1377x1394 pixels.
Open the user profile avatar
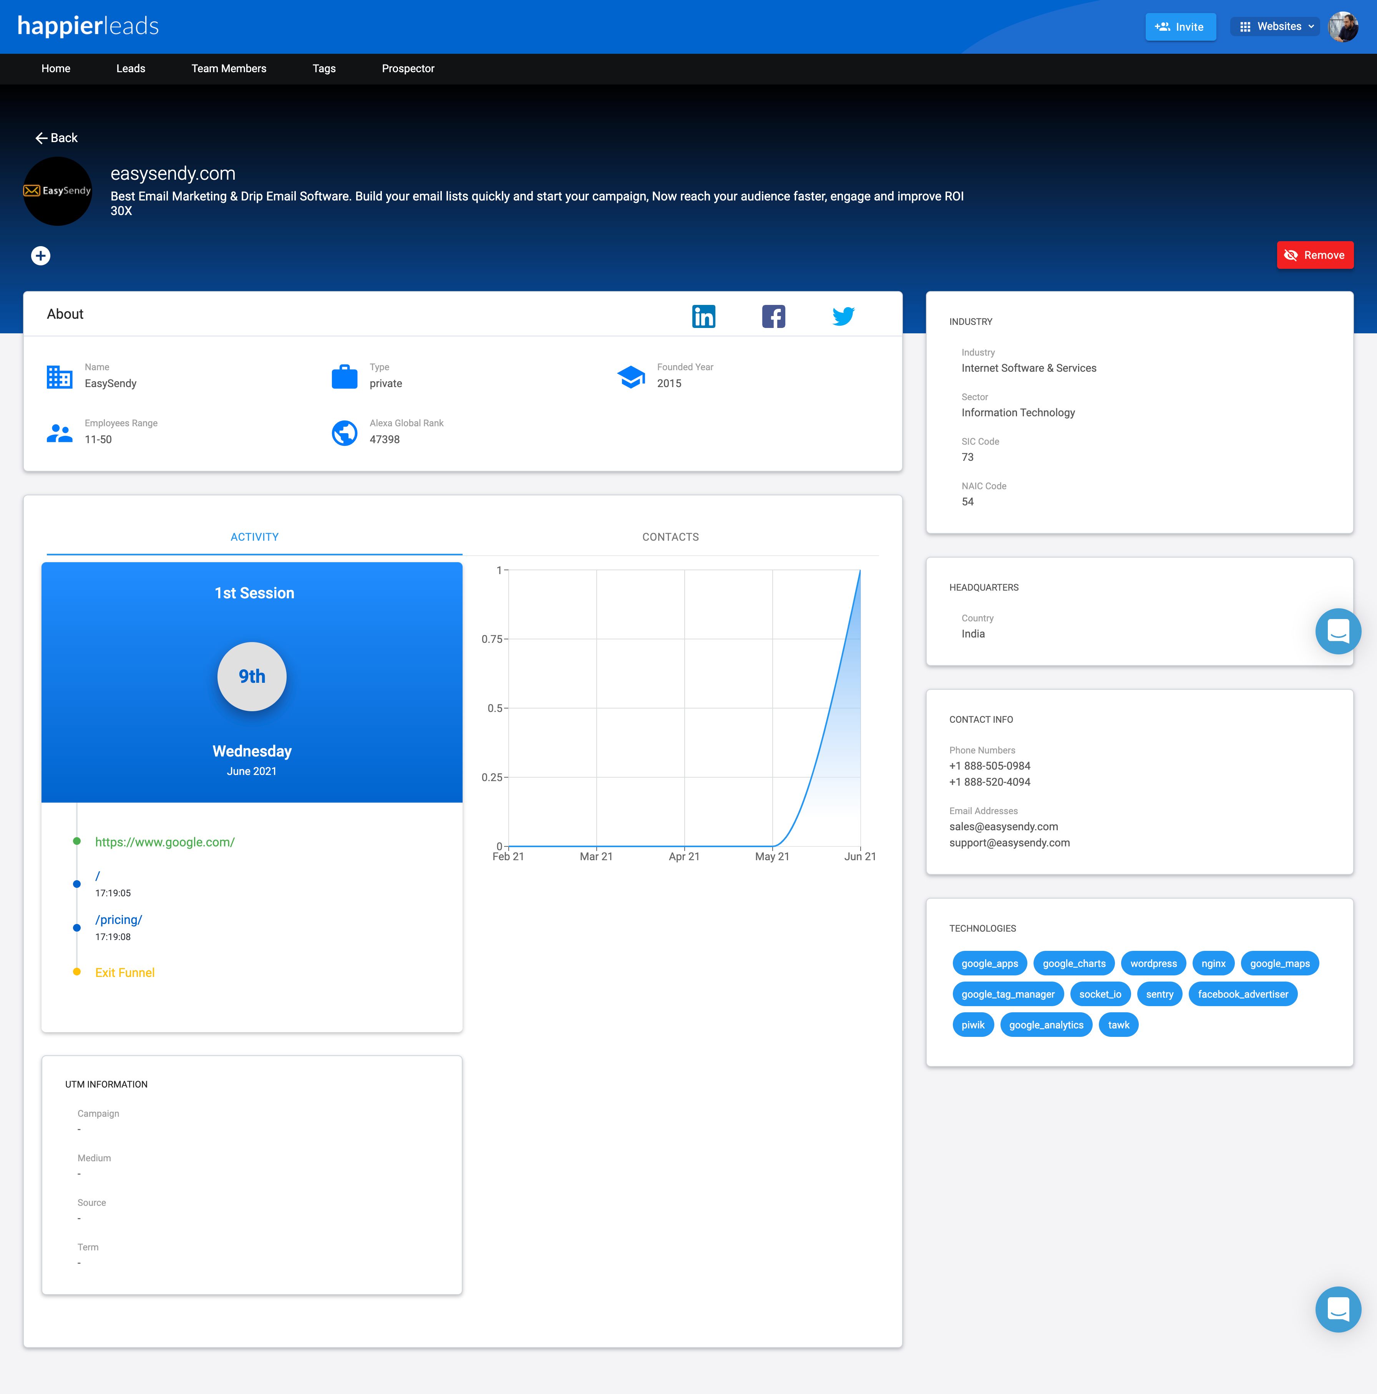click(x=1342, y=27)
